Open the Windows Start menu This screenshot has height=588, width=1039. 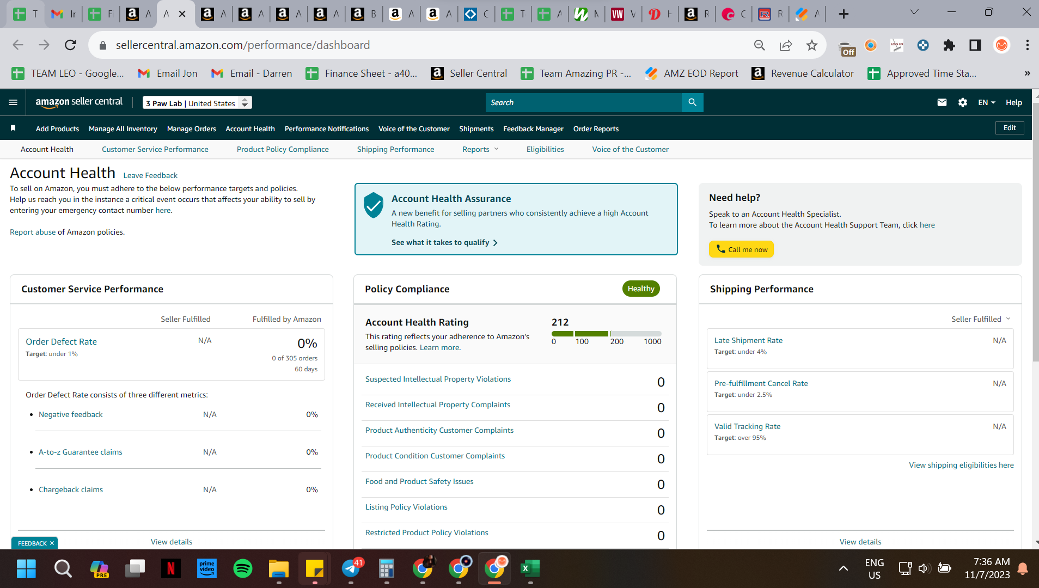[x=26, y=569]
